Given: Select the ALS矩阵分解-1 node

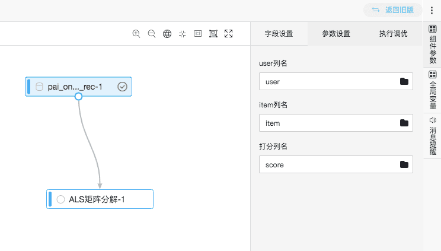Looking at the screenshot, I should [x=100, y=199].
